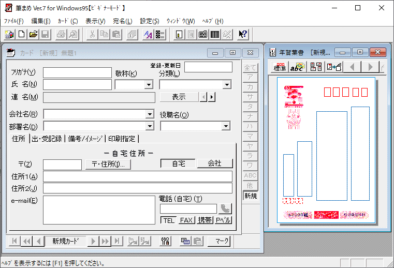Click the scissors cut icon
Viewport: 394px width, 268px height.
(x=92, y=35)
